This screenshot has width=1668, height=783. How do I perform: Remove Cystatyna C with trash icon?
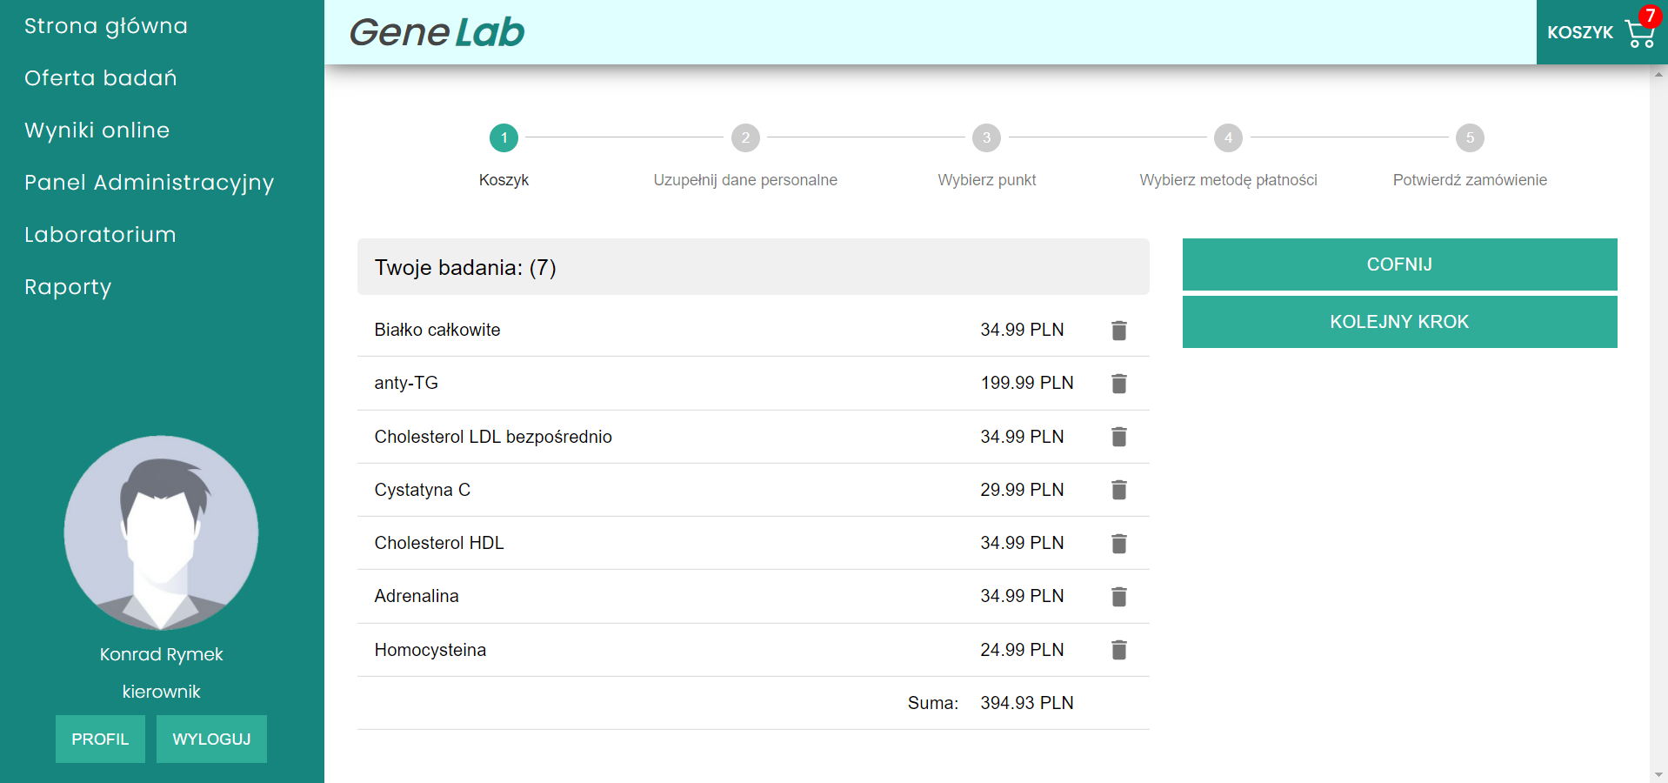point(1118,490)
